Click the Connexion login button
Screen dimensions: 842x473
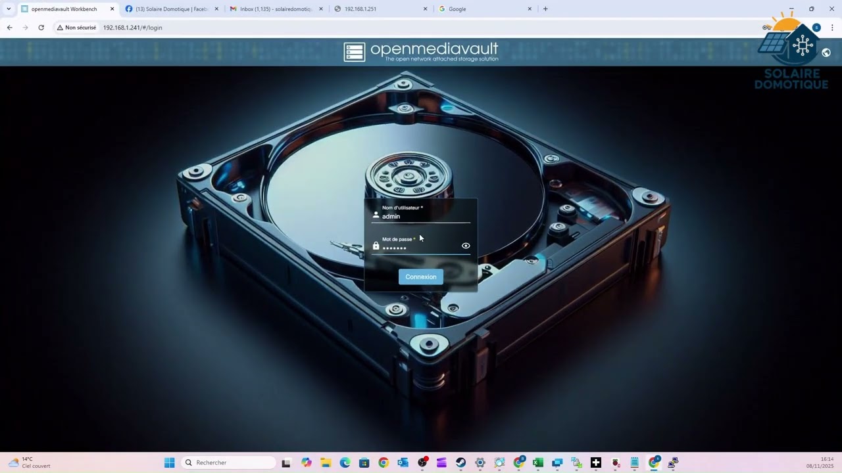421,277
